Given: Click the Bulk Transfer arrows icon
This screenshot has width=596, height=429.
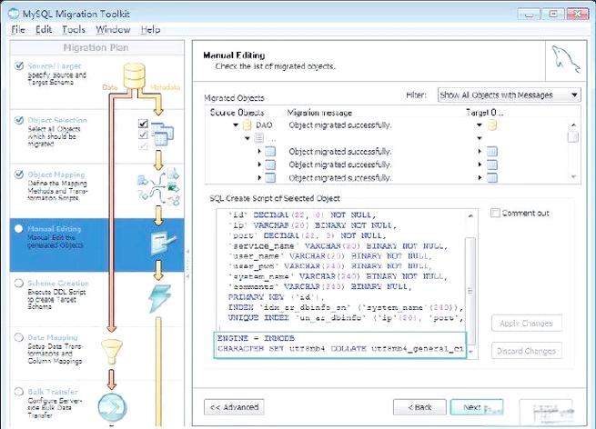Looking at the screenshot, I should tap(112, 407).
